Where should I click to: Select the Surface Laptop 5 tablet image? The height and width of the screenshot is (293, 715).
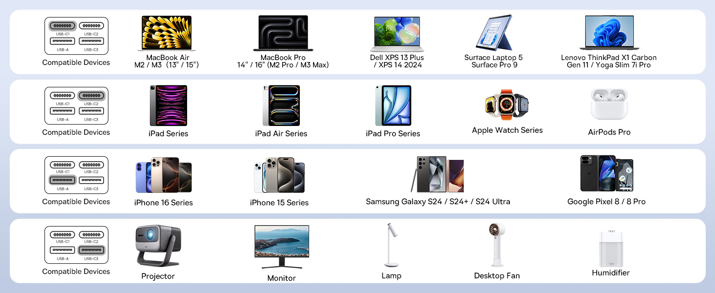click(x=494, y=33)
